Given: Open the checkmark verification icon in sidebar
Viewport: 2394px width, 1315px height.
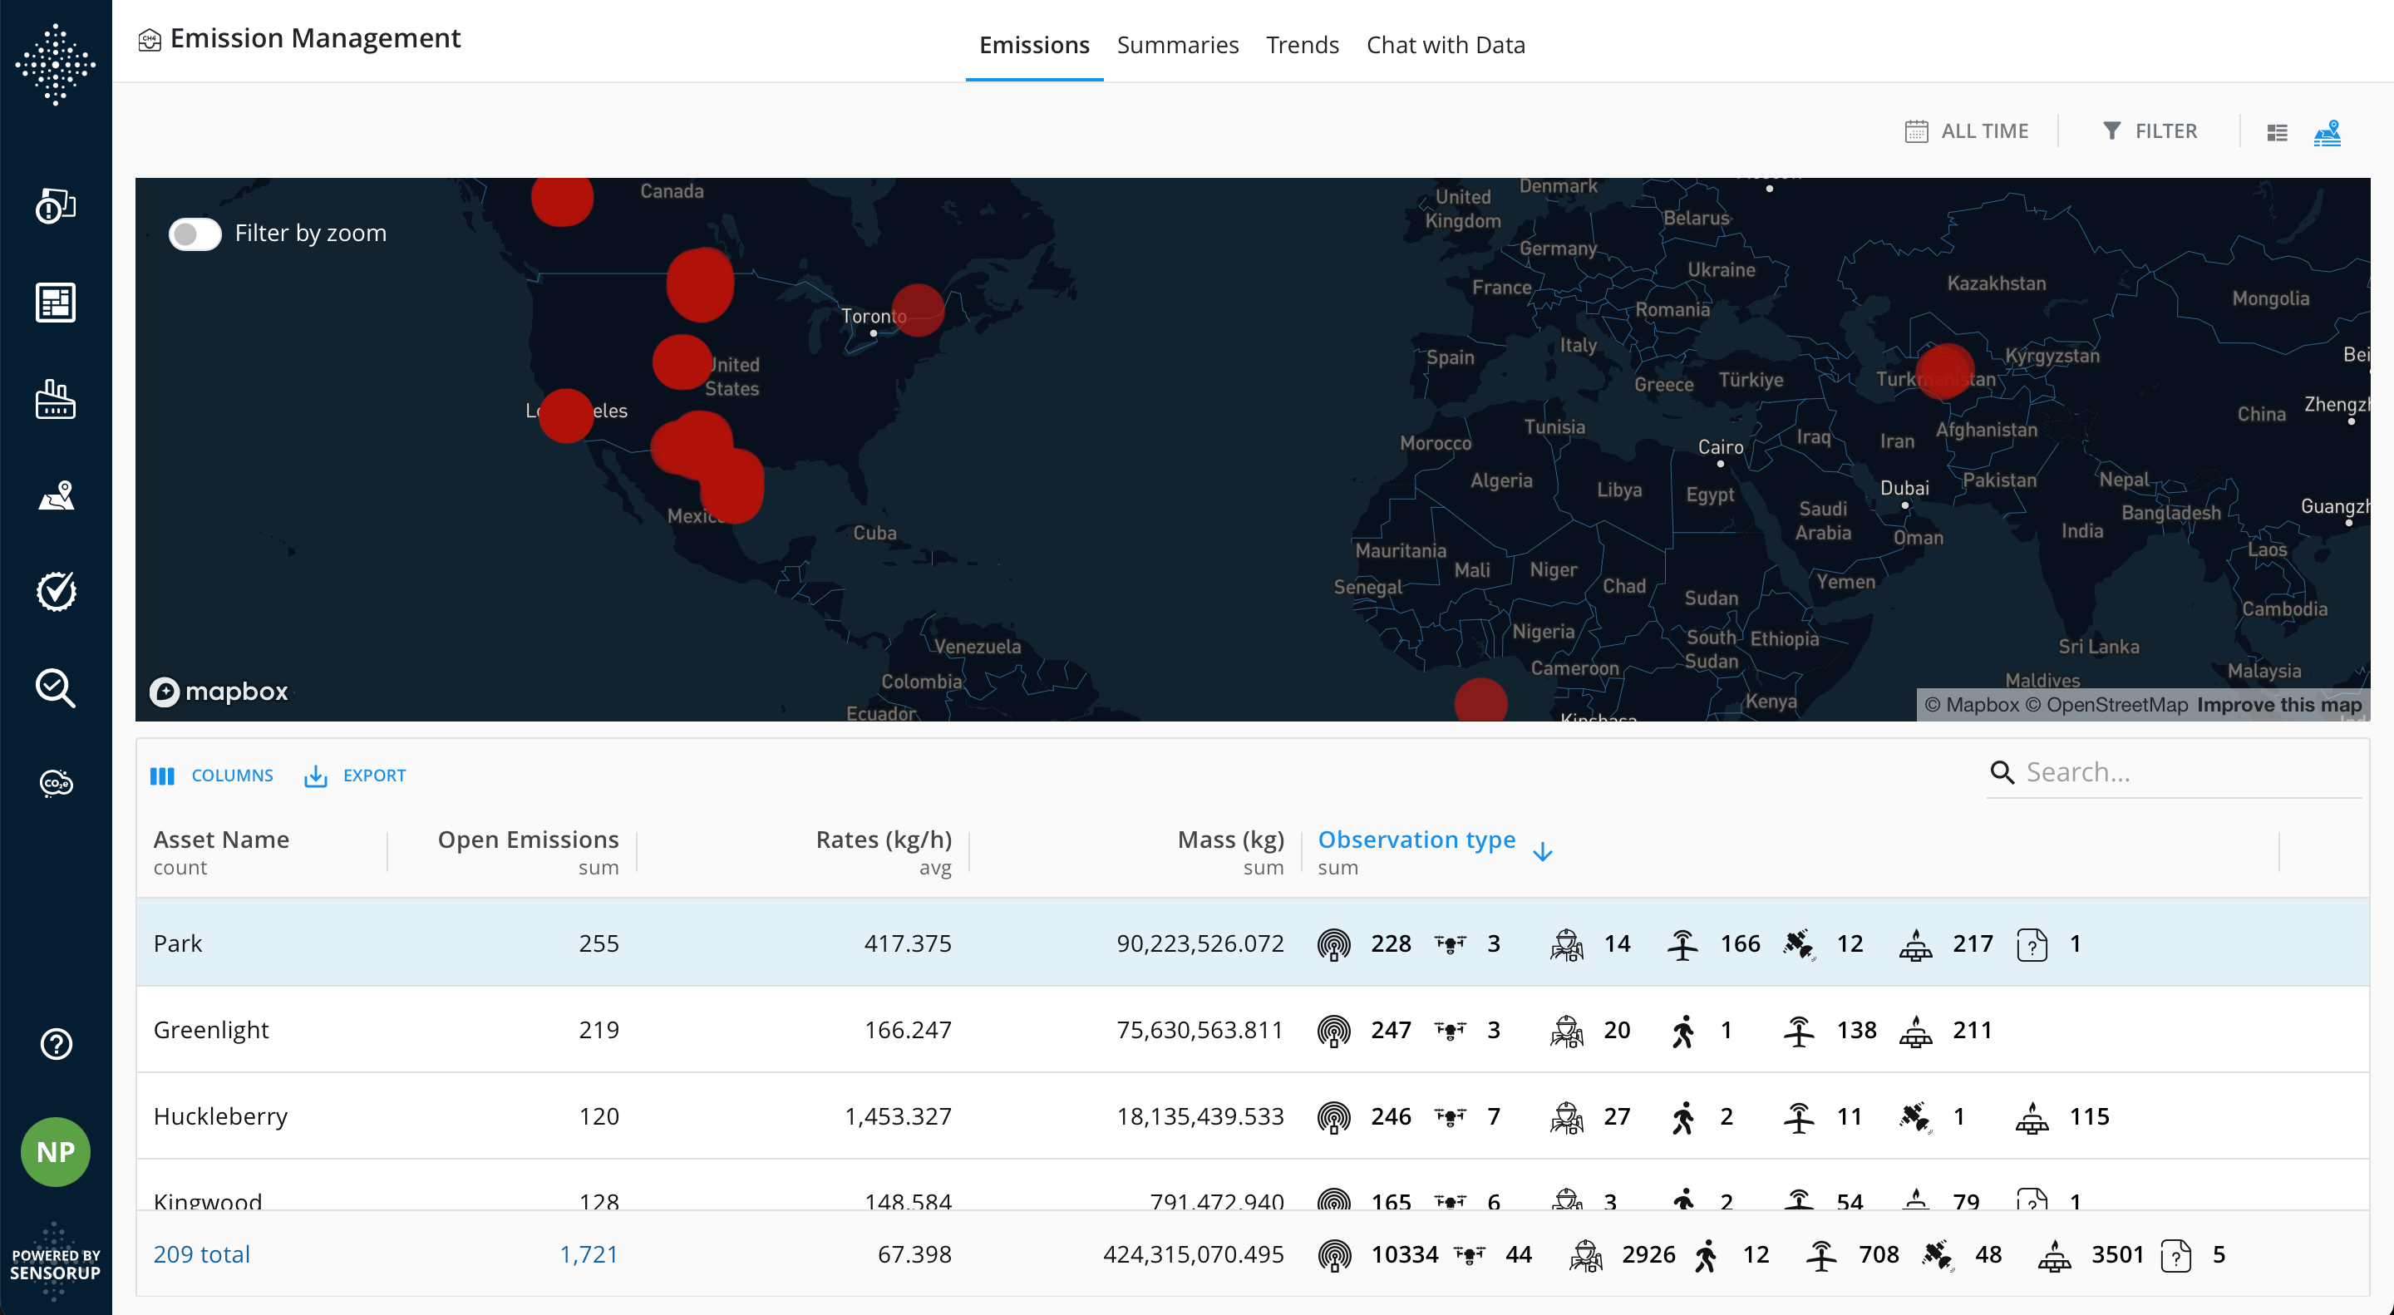Looking at the screenshot, I should pos(56,591).
